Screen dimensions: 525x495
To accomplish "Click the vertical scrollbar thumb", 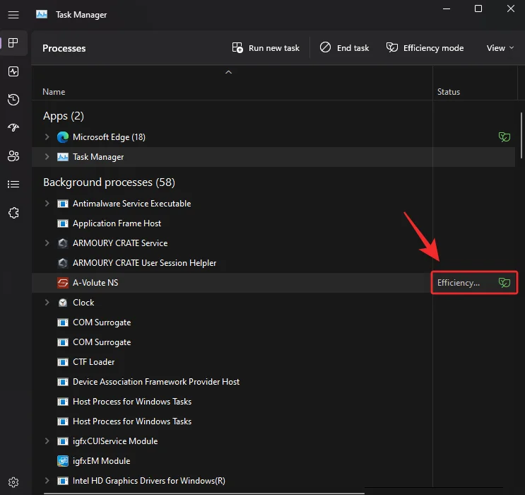I will (521, 135).
